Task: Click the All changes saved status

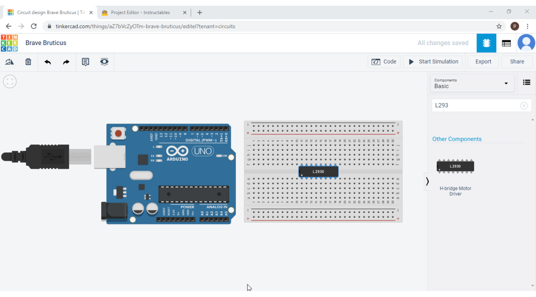Action: 443,43
